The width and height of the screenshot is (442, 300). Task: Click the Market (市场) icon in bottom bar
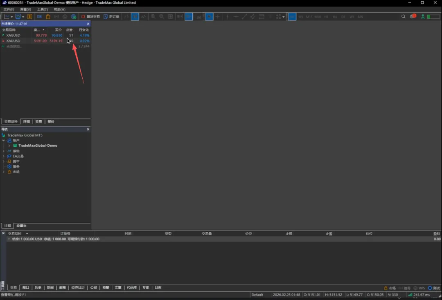tap(390, 288)
